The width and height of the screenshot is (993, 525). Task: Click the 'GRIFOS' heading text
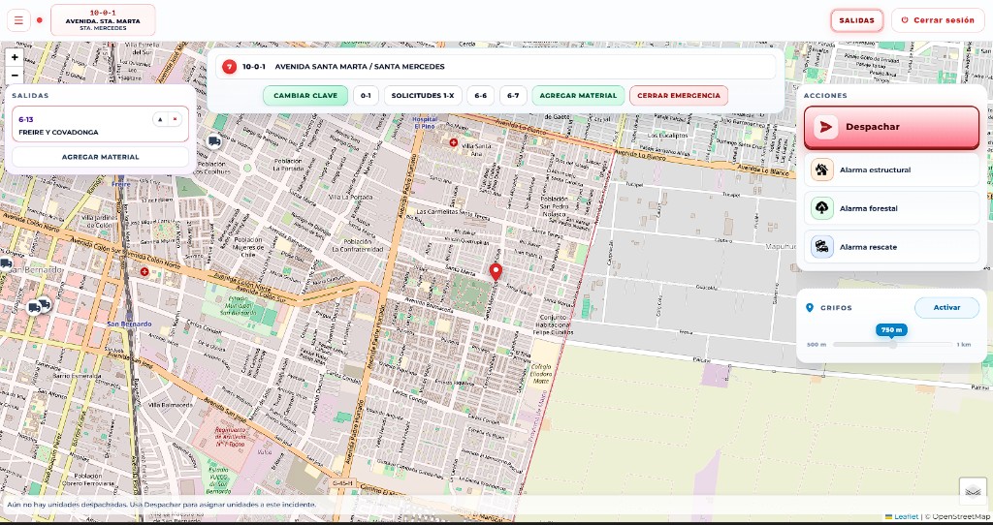837,308
